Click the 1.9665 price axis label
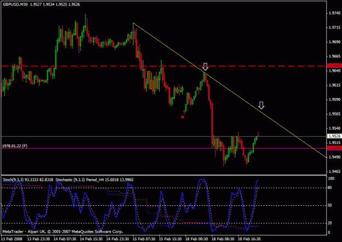The height and width of the screenshot is (242, 342). (334, 56)
